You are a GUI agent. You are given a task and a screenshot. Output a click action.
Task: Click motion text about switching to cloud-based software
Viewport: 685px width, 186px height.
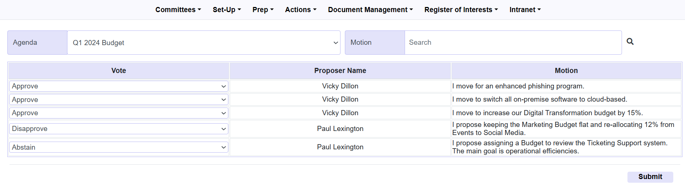coord(540,99)
